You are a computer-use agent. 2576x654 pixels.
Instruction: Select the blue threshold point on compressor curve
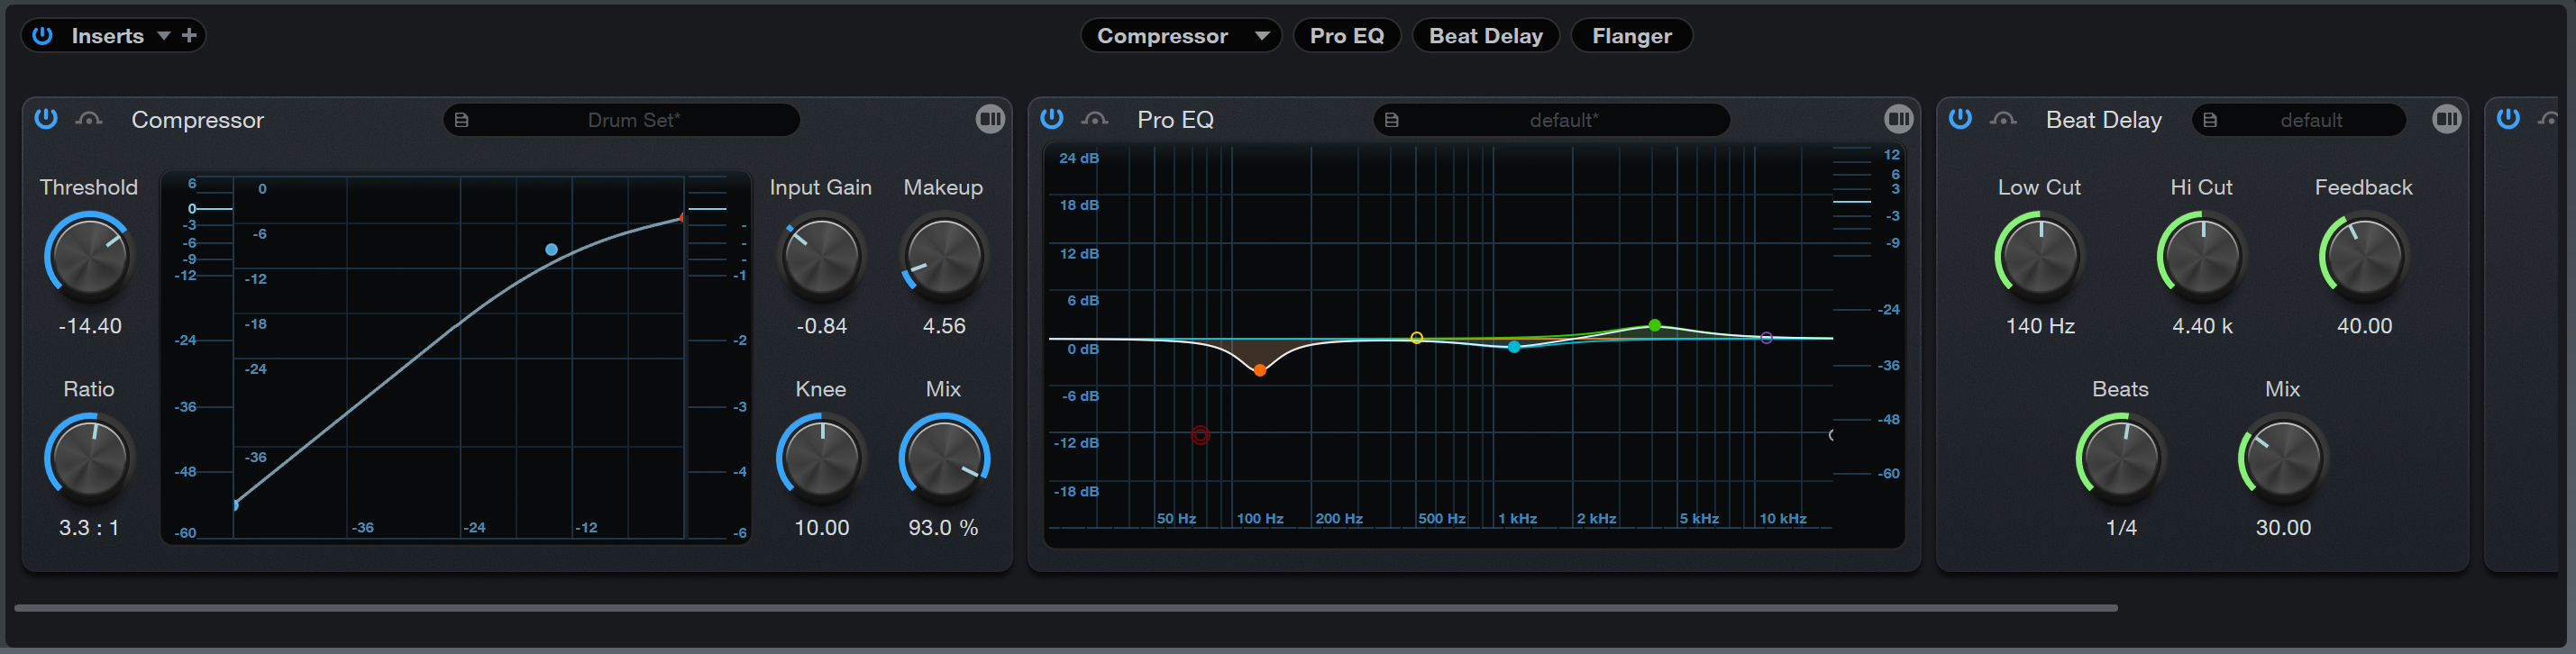click(x=551, y=249)
